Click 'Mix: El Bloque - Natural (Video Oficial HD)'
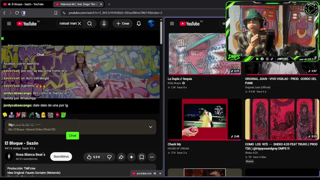 32,129
